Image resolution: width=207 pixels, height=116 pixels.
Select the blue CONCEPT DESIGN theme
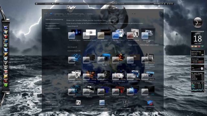(104, 92)
